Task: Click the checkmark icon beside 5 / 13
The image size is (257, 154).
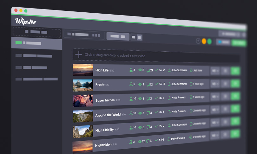Action: pos(157,84)
